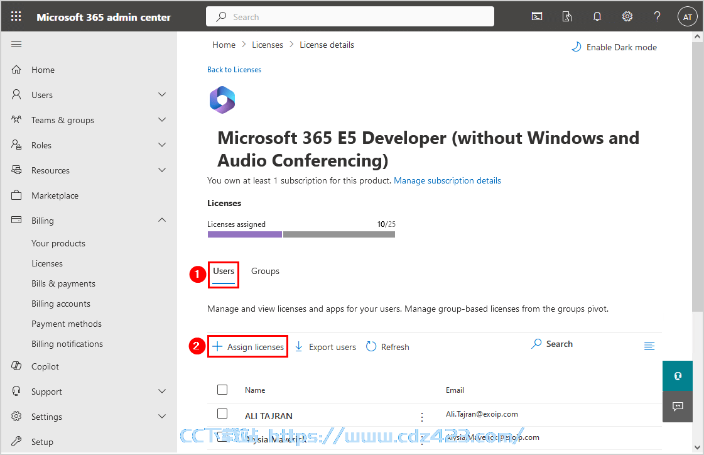Viewport: 704px width, 455px height.
Task: Sort by the Email column header
Action: click(455, 390)
